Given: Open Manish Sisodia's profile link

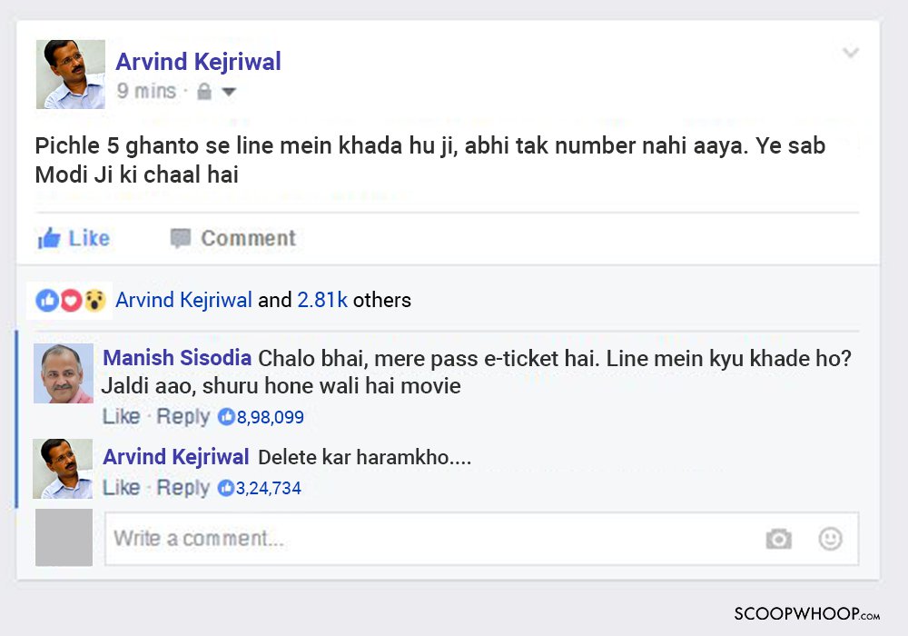Looking at the screenshot, I should tap(177, 358).
